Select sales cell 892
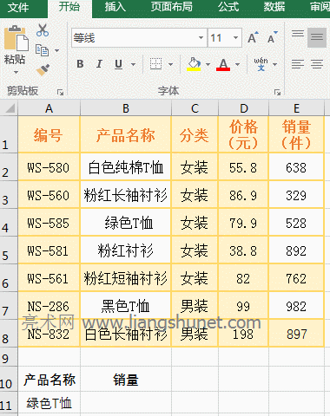The width and height of the screenshot is (330, 416). (296, 250)
